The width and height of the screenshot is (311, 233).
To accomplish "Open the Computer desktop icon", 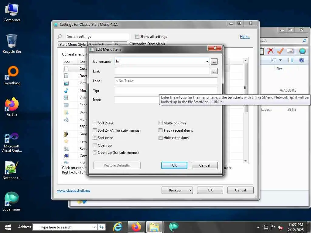I will coord(12,13).
